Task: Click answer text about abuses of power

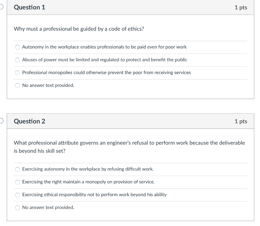Action: (x=105, y=60)
